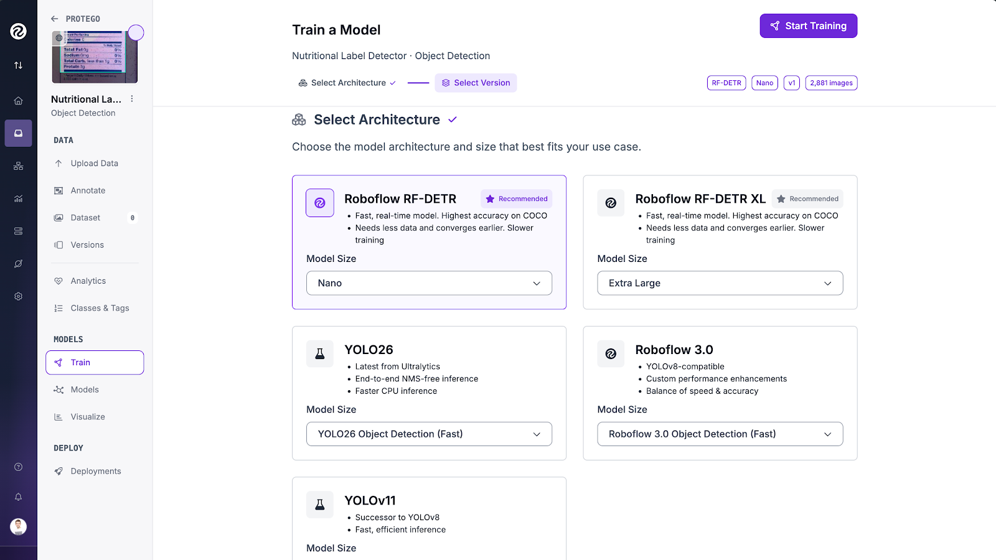Open the Dataset section in the sidebar
This screenshot has width=996, height=560.
95,218
